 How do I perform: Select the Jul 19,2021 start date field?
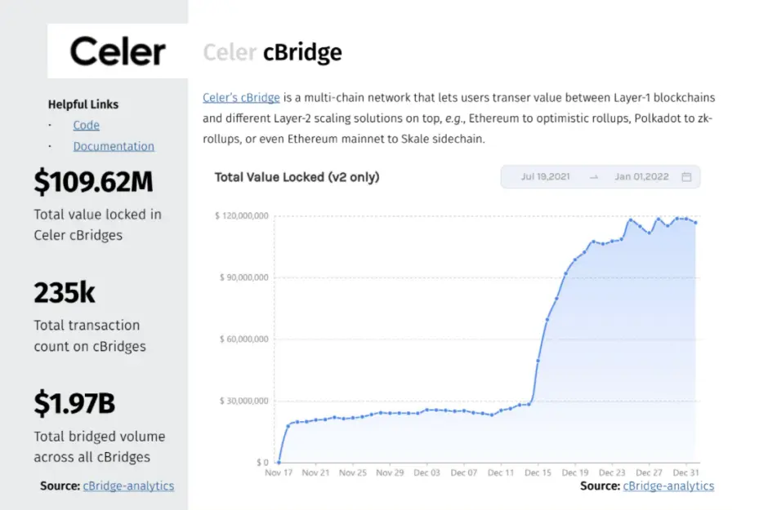(545, 176)
